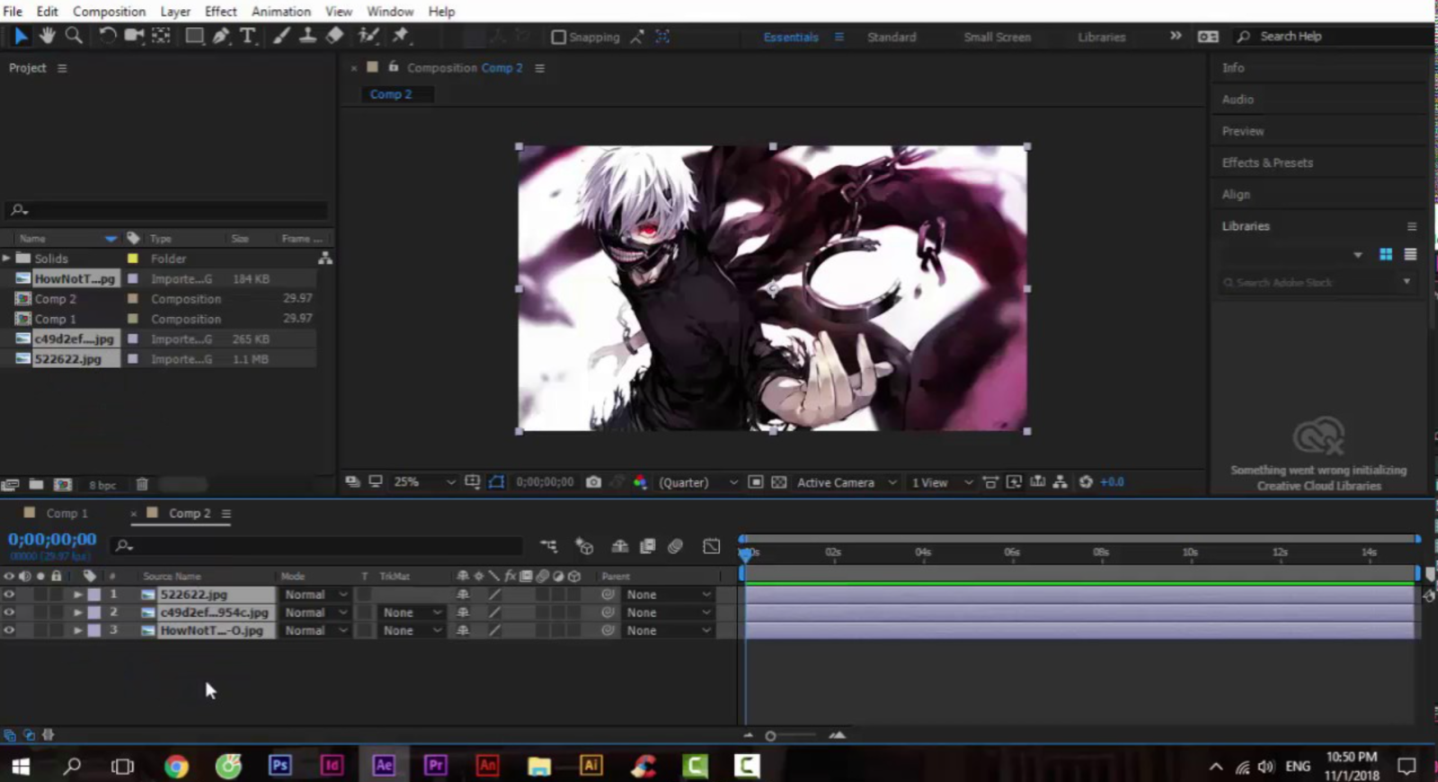This screenshot has width=1438, height=782.
Task: Open Parent dropdown for HowNotT layer
Action: pos(669,630)
